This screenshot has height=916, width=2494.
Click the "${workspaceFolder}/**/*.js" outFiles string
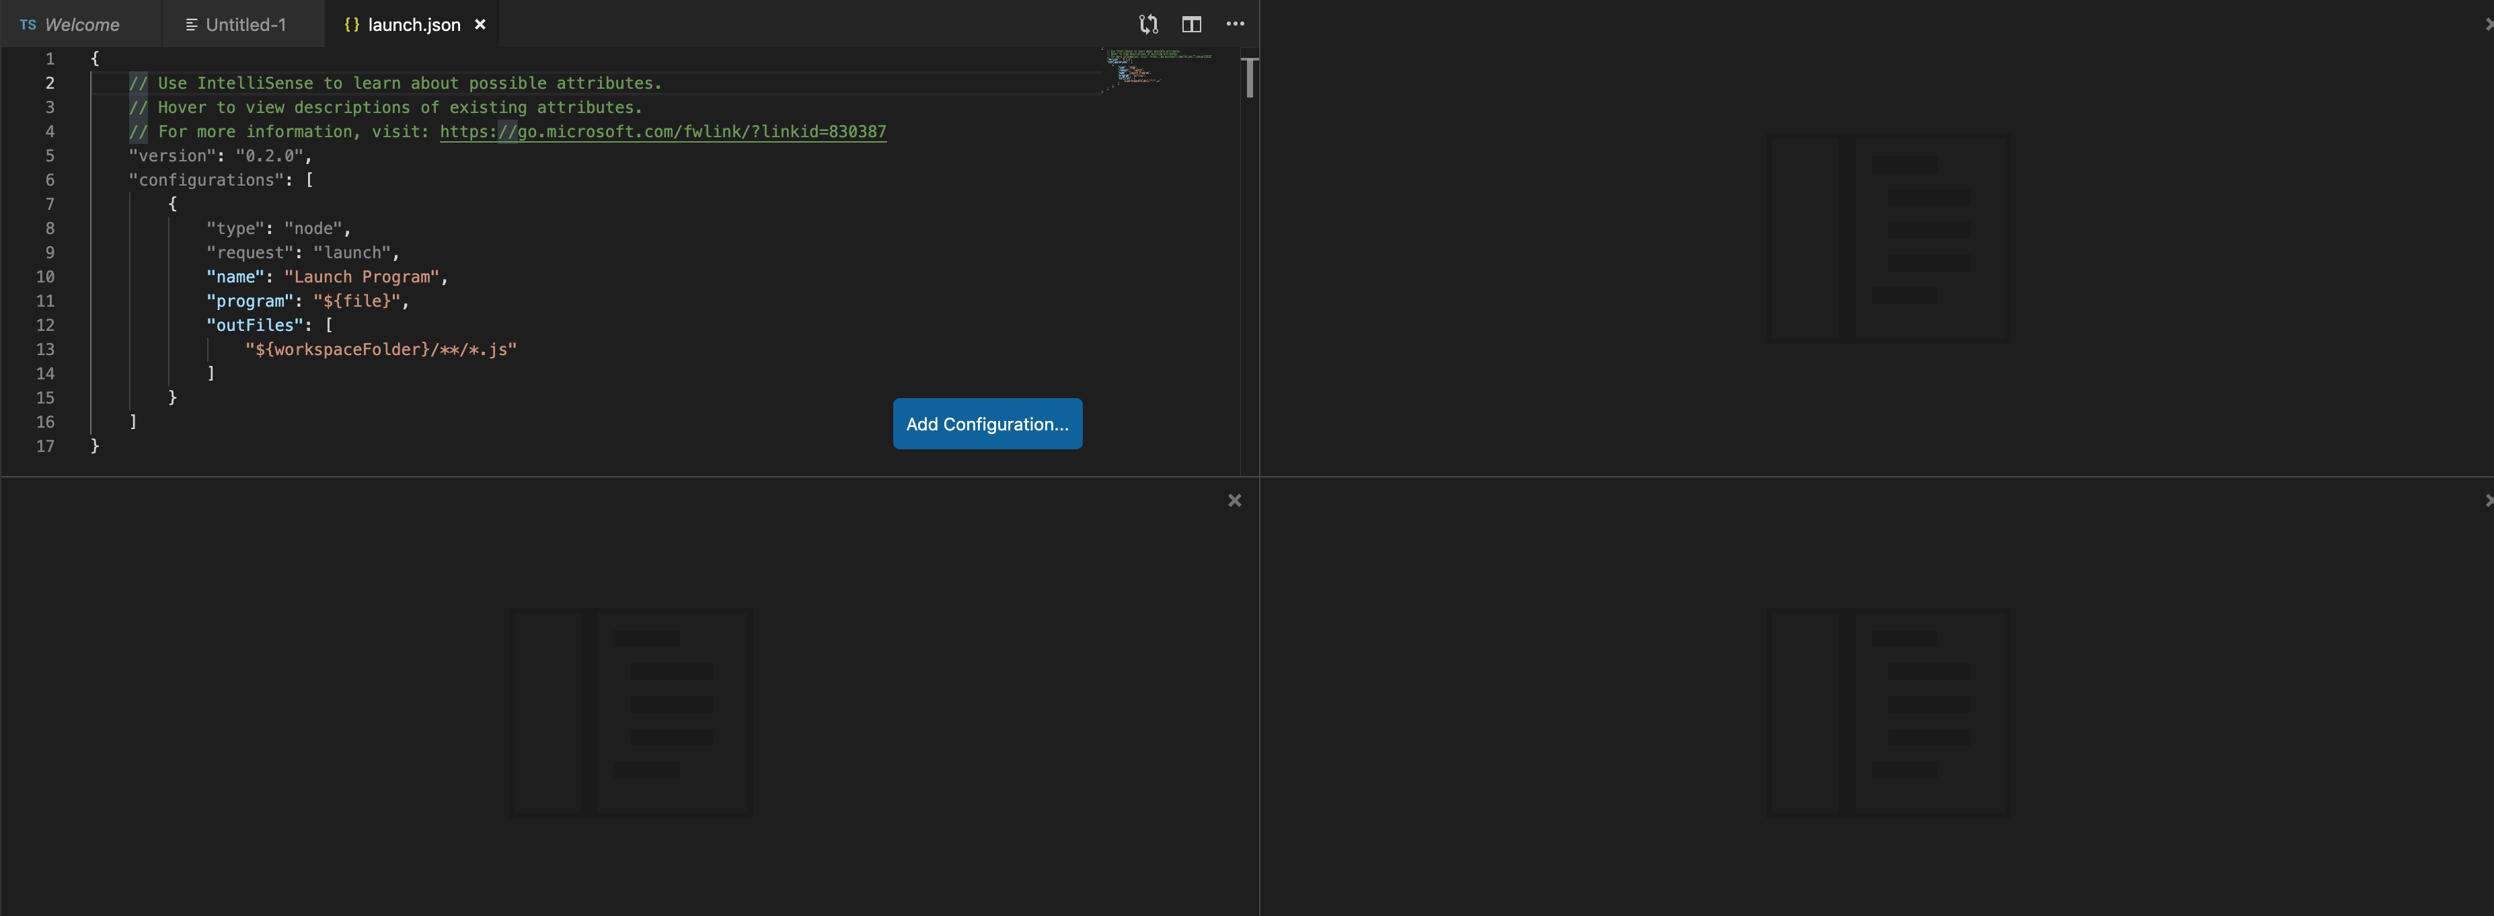tap(381, 350)
